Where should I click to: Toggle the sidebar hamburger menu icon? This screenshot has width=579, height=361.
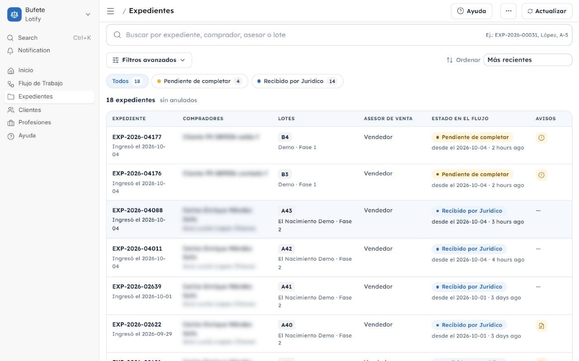110,11
